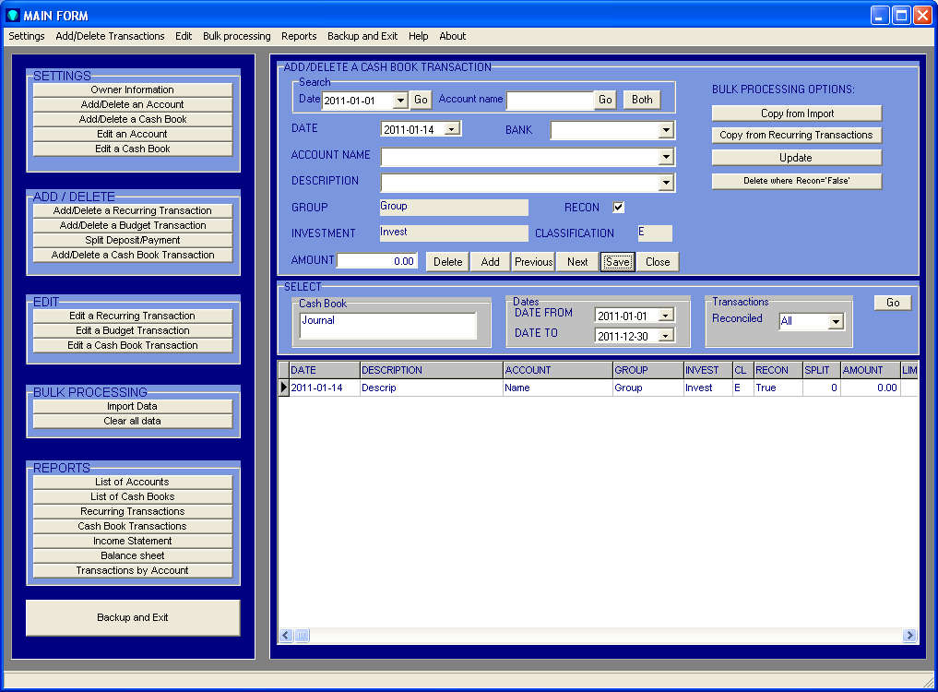Open the Settings menu
Screen dimensions: 938x692
26,36
